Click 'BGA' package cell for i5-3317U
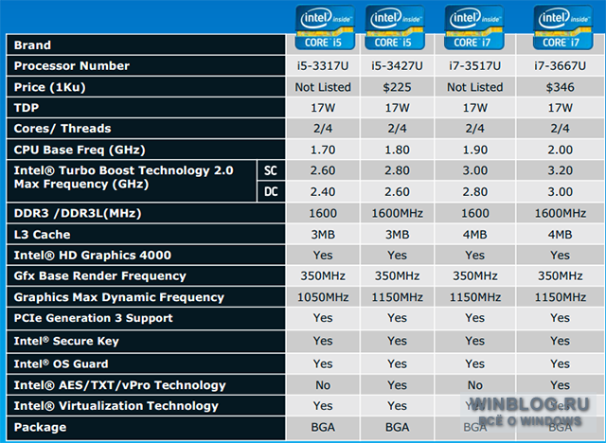 point(323,427)
